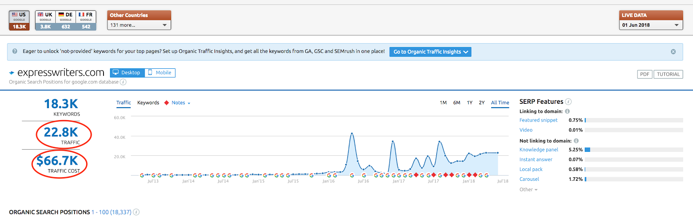Go to Organic Traffic Insights

tap(430, 52)
